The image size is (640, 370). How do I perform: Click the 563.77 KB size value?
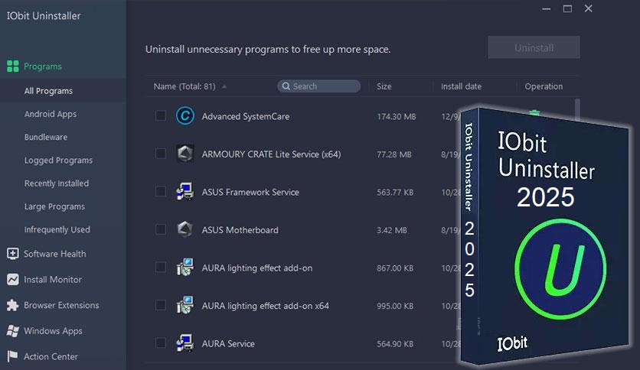(x=395, y=193)
